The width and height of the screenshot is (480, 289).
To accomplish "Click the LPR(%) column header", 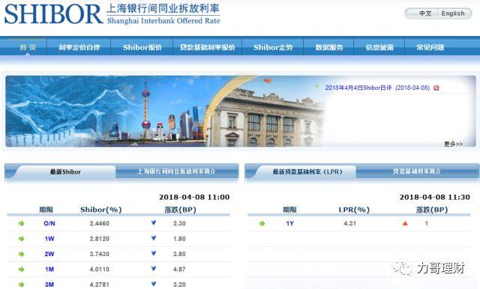I will (354, 210).
